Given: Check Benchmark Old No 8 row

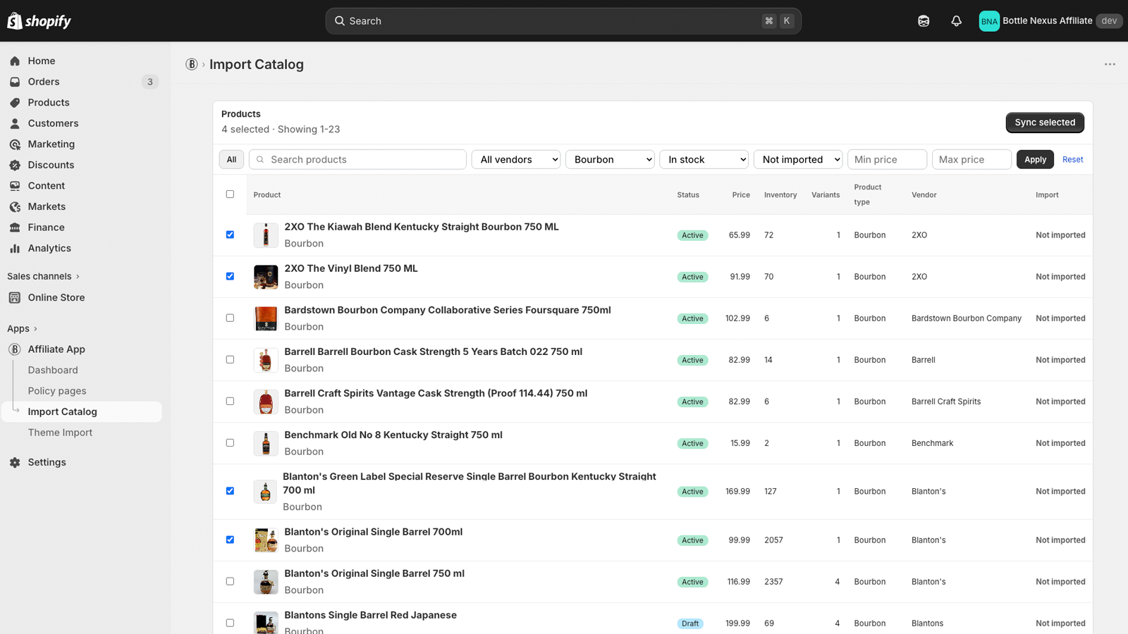Looking at the screenshot, I should coord(230,442).
